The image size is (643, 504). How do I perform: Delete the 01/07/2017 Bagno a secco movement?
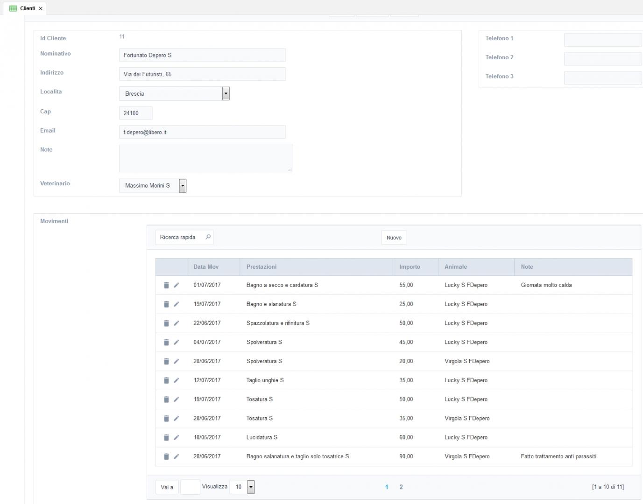(166, 285)
